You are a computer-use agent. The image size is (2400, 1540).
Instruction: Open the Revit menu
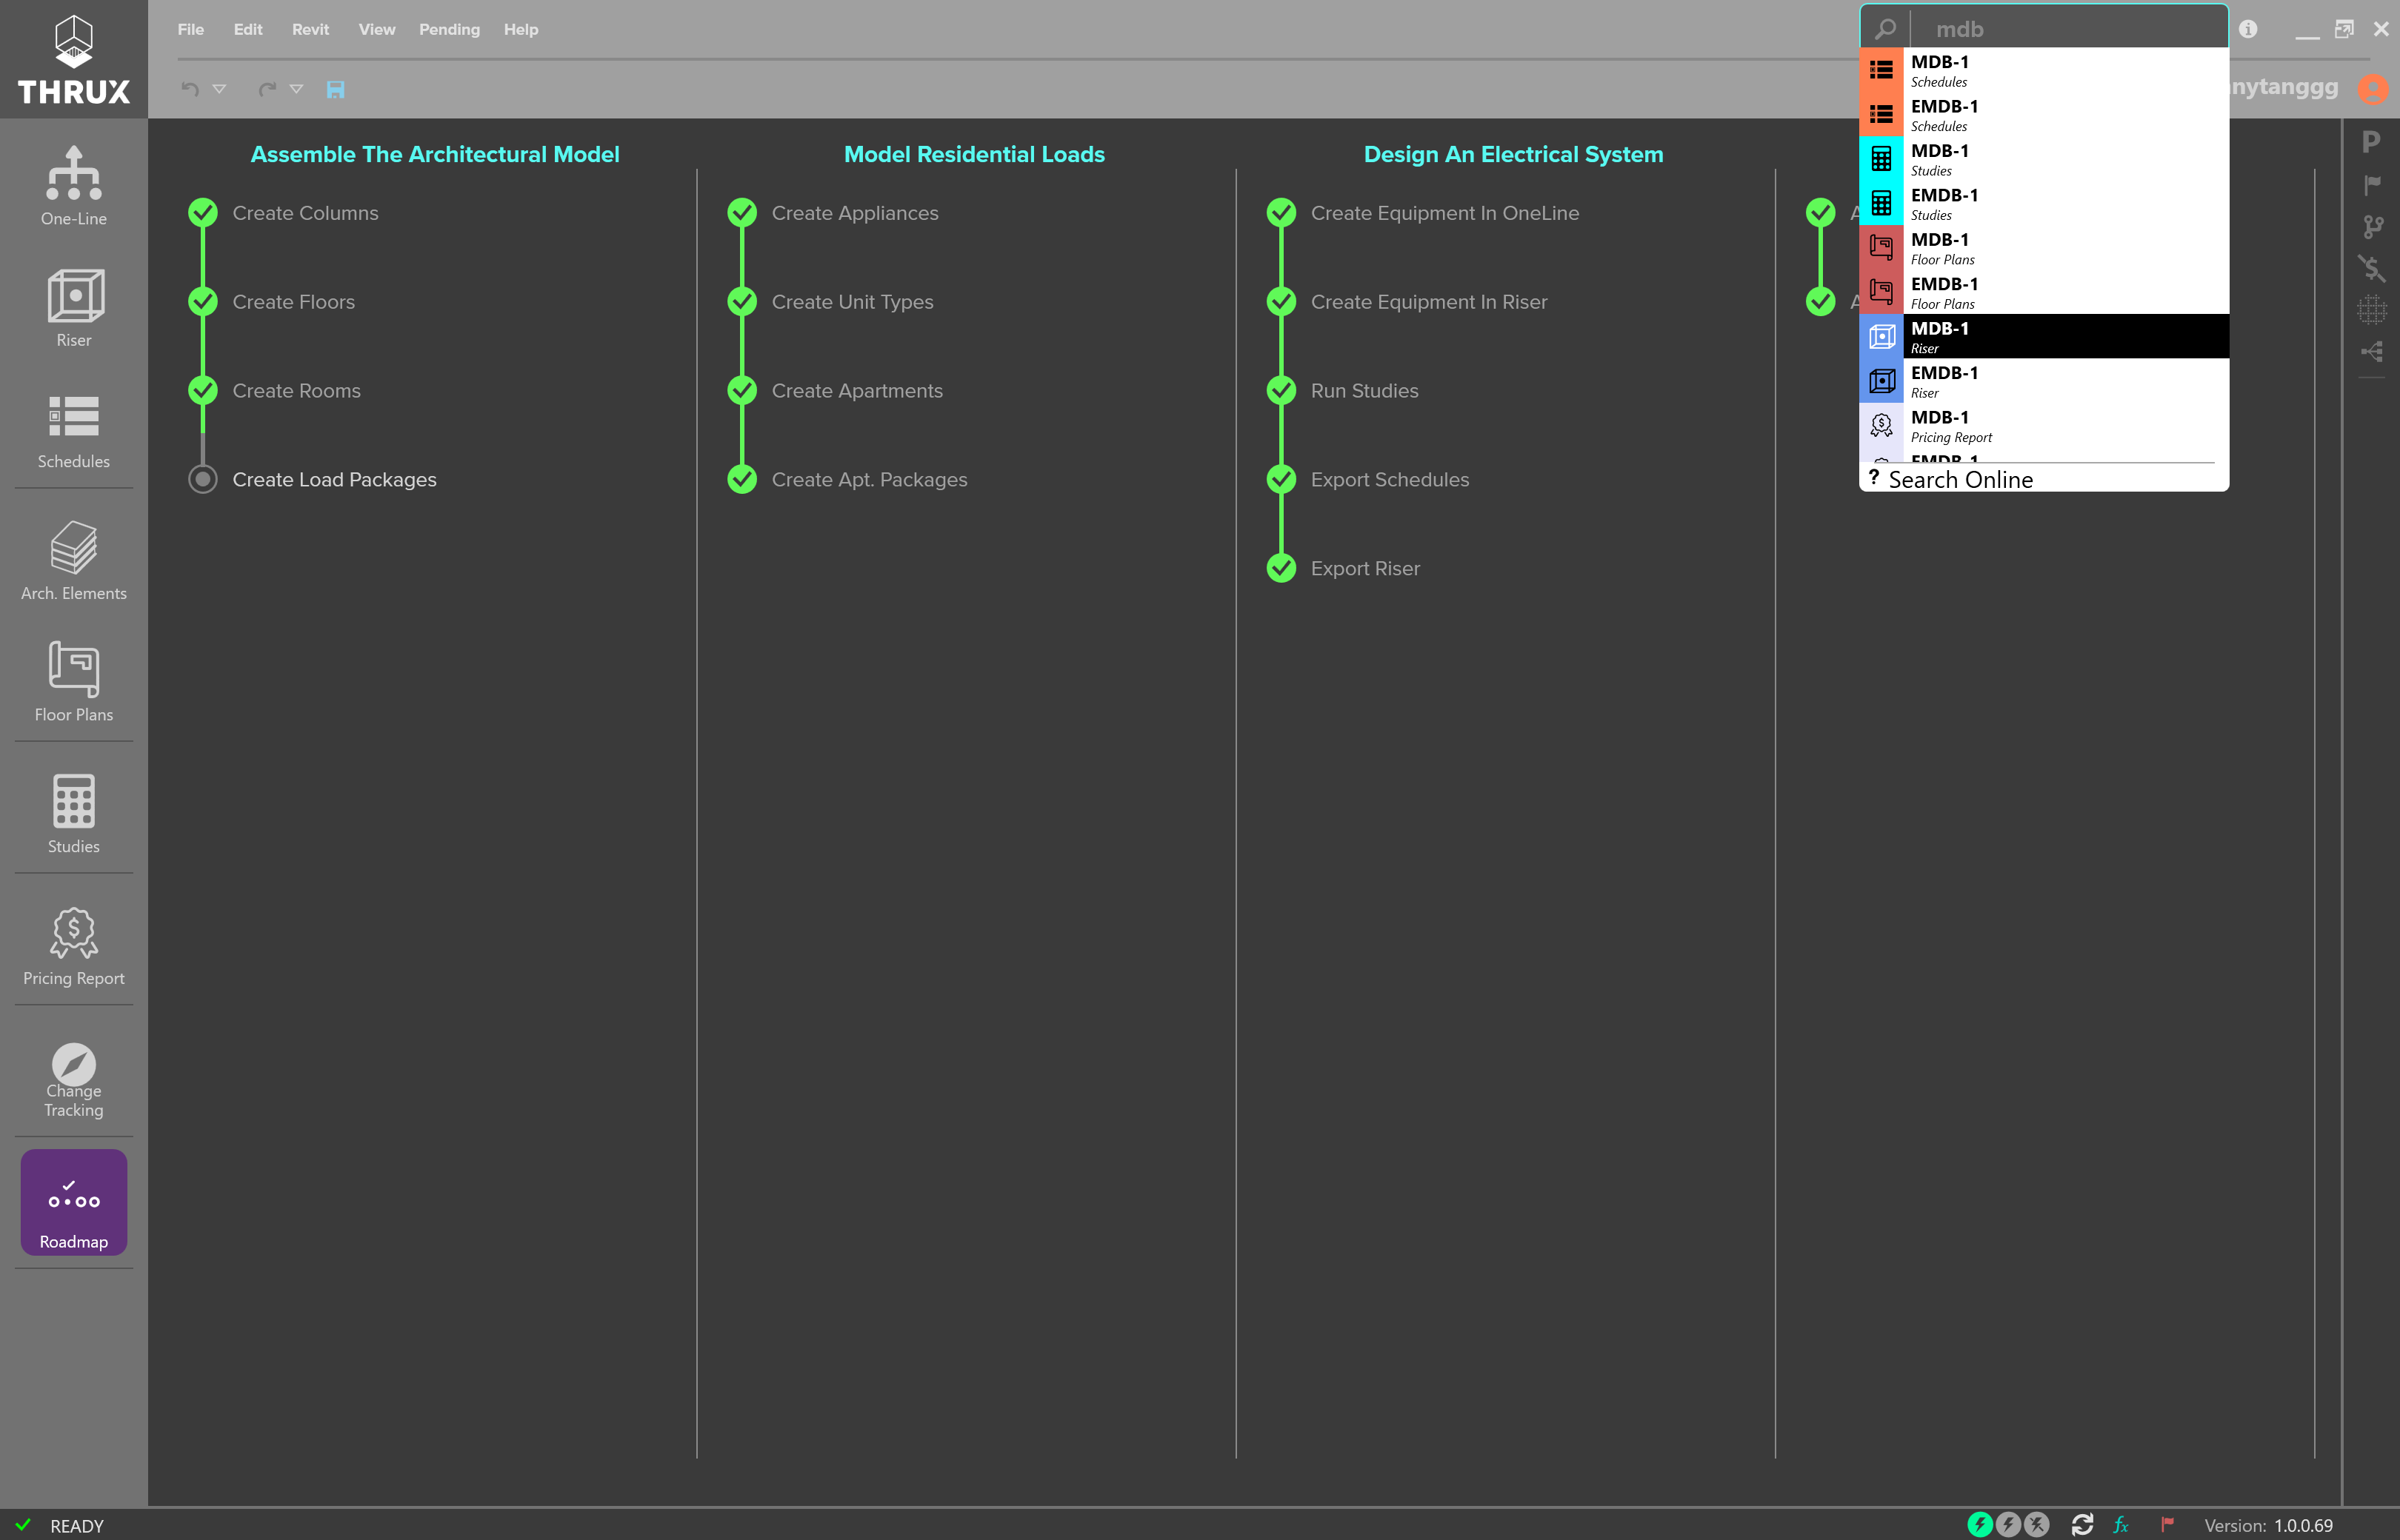pyautogui.click(x=310, y=29)
